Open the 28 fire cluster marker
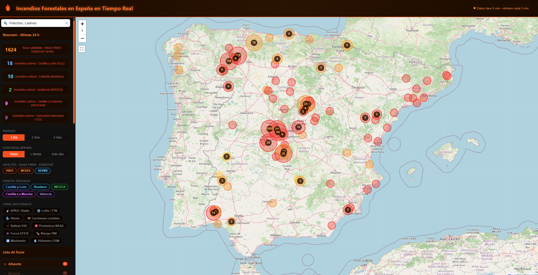Image resolution: width=538 pixels, height=275 pixels. pos(268,143)
